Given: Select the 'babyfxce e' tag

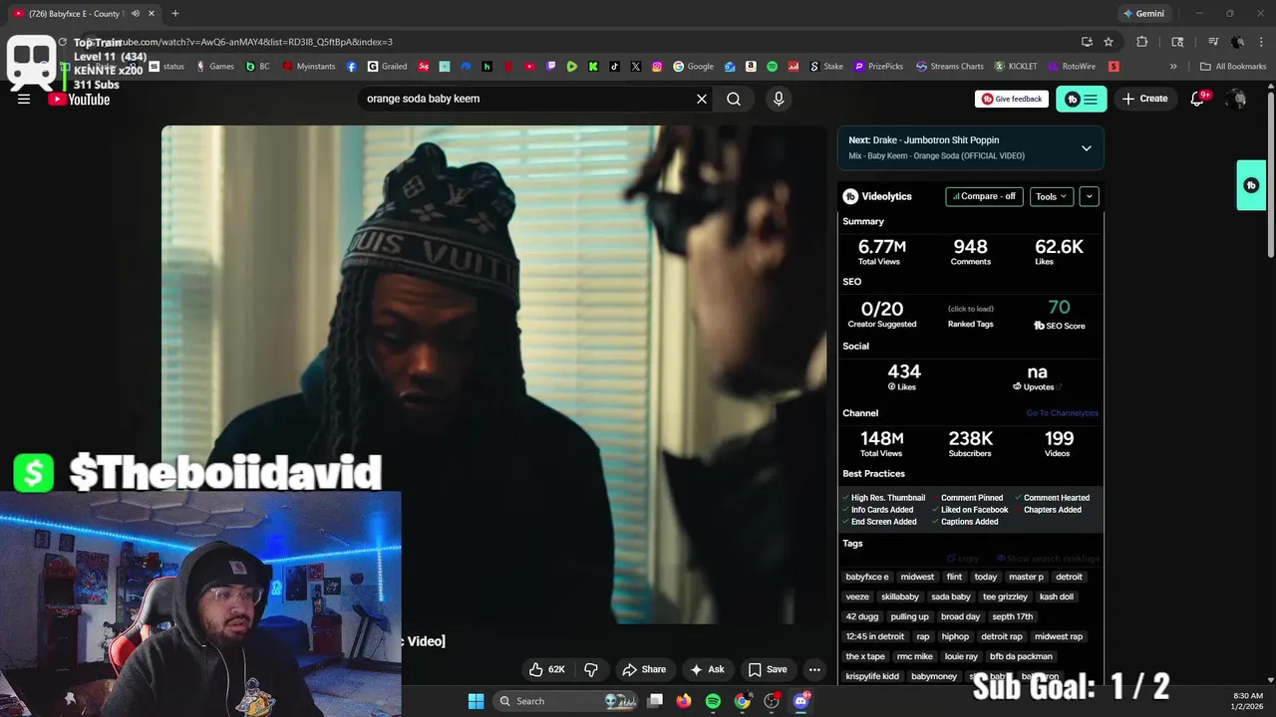Looking at the screenshot, I should click(867, 577).
